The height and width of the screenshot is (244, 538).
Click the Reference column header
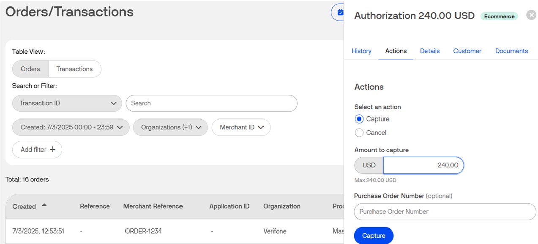click(95, 206)
